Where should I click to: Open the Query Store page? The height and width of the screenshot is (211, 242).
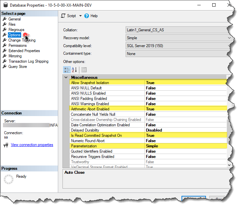[x=18, y=67]
